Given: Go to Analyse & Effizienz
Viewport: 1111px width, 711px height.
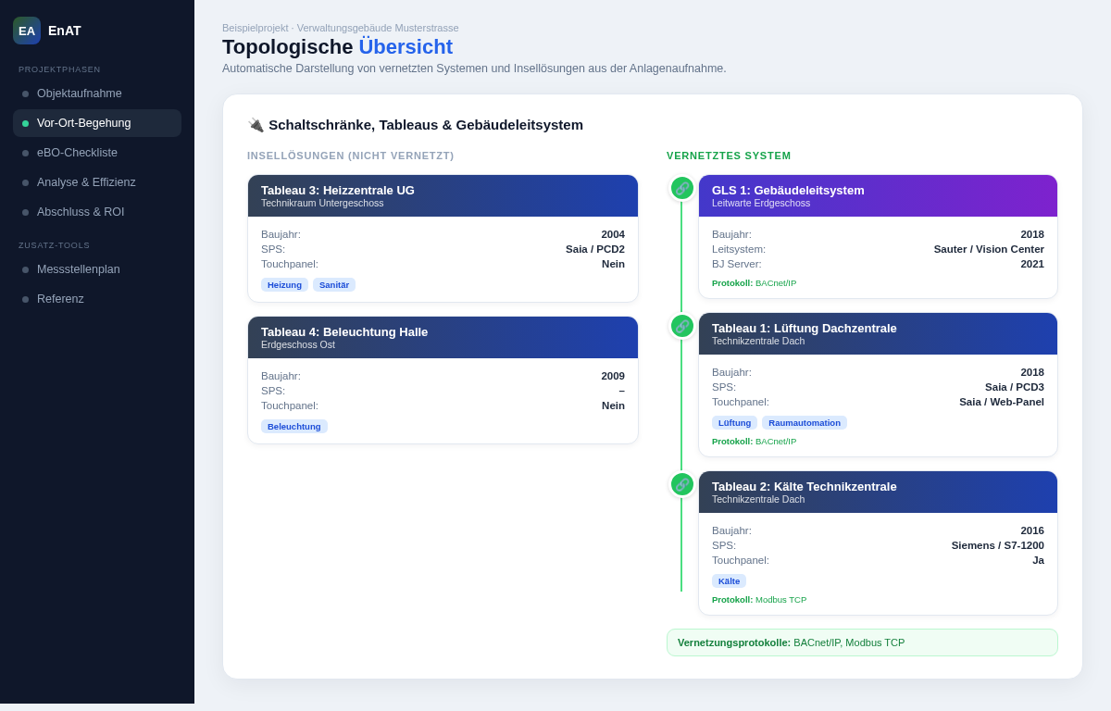Looking at the screenshot, I should pos(97,182).
